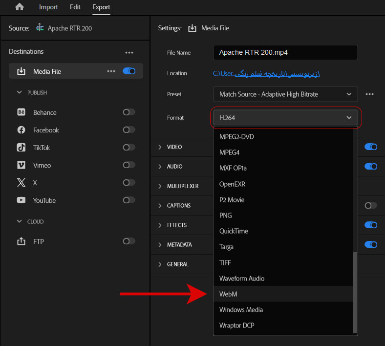Expand the Metadata section
Image resolution: width=385 pixels, height=346 pixels.
coord(160,244)
